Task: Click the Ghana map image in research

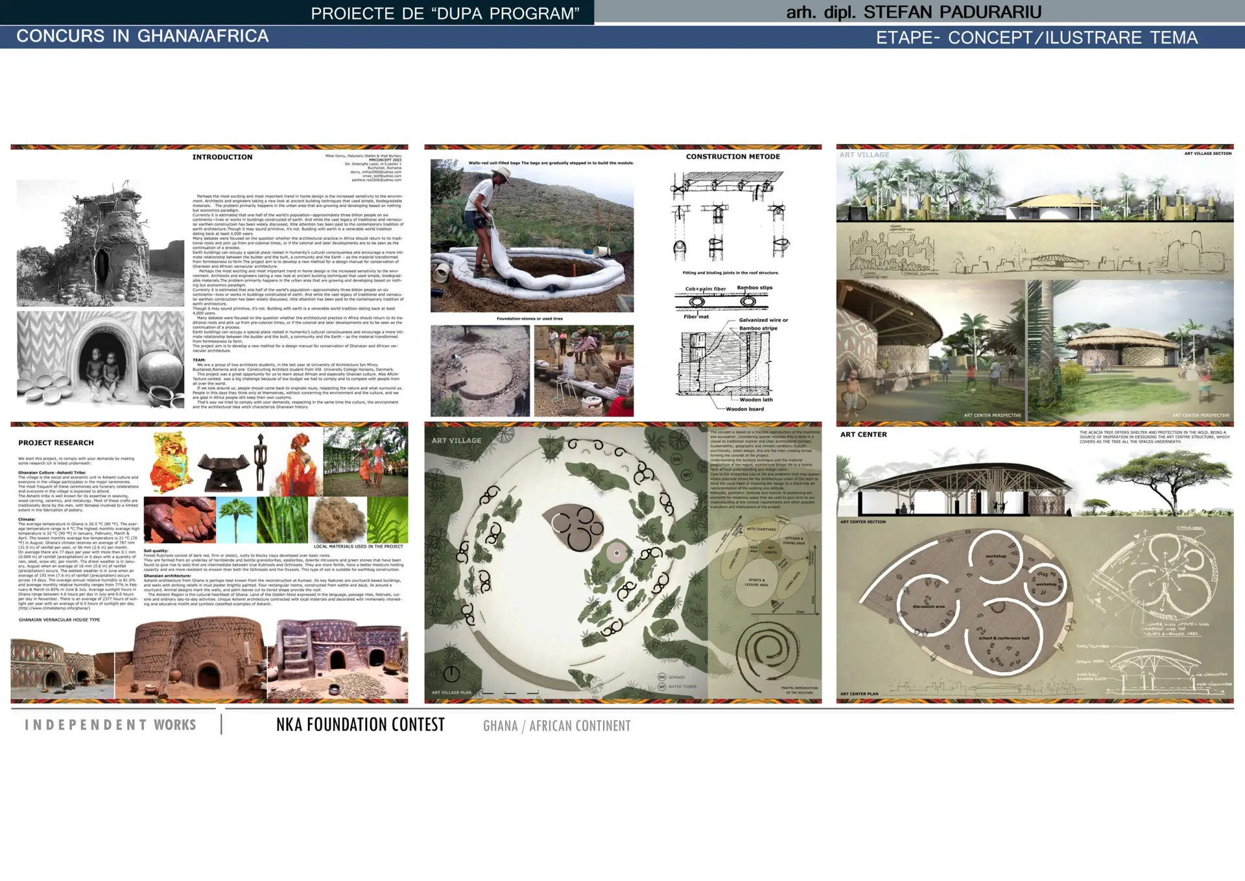Action: pyautogui.click(x=171, y=462)
